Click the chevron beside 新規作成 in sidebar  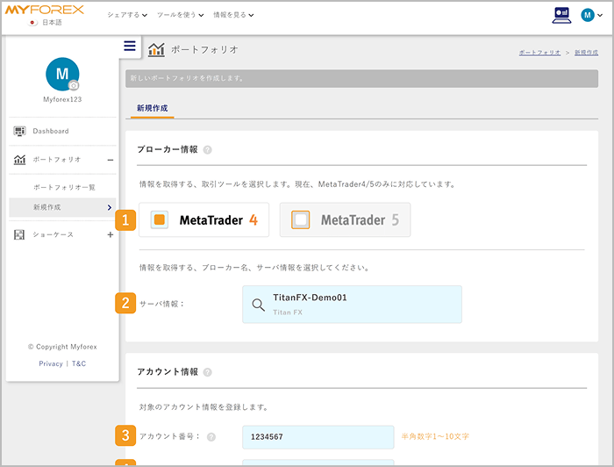click(110, 207)
